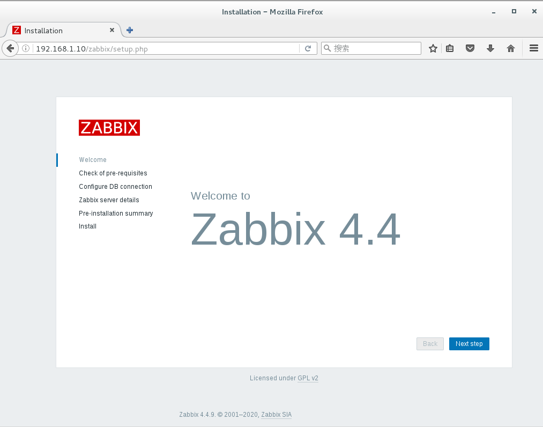This screenshot has height=427, width=543.
Task: Click the red ZABBIX logo
Action: (x=109, y=128)
